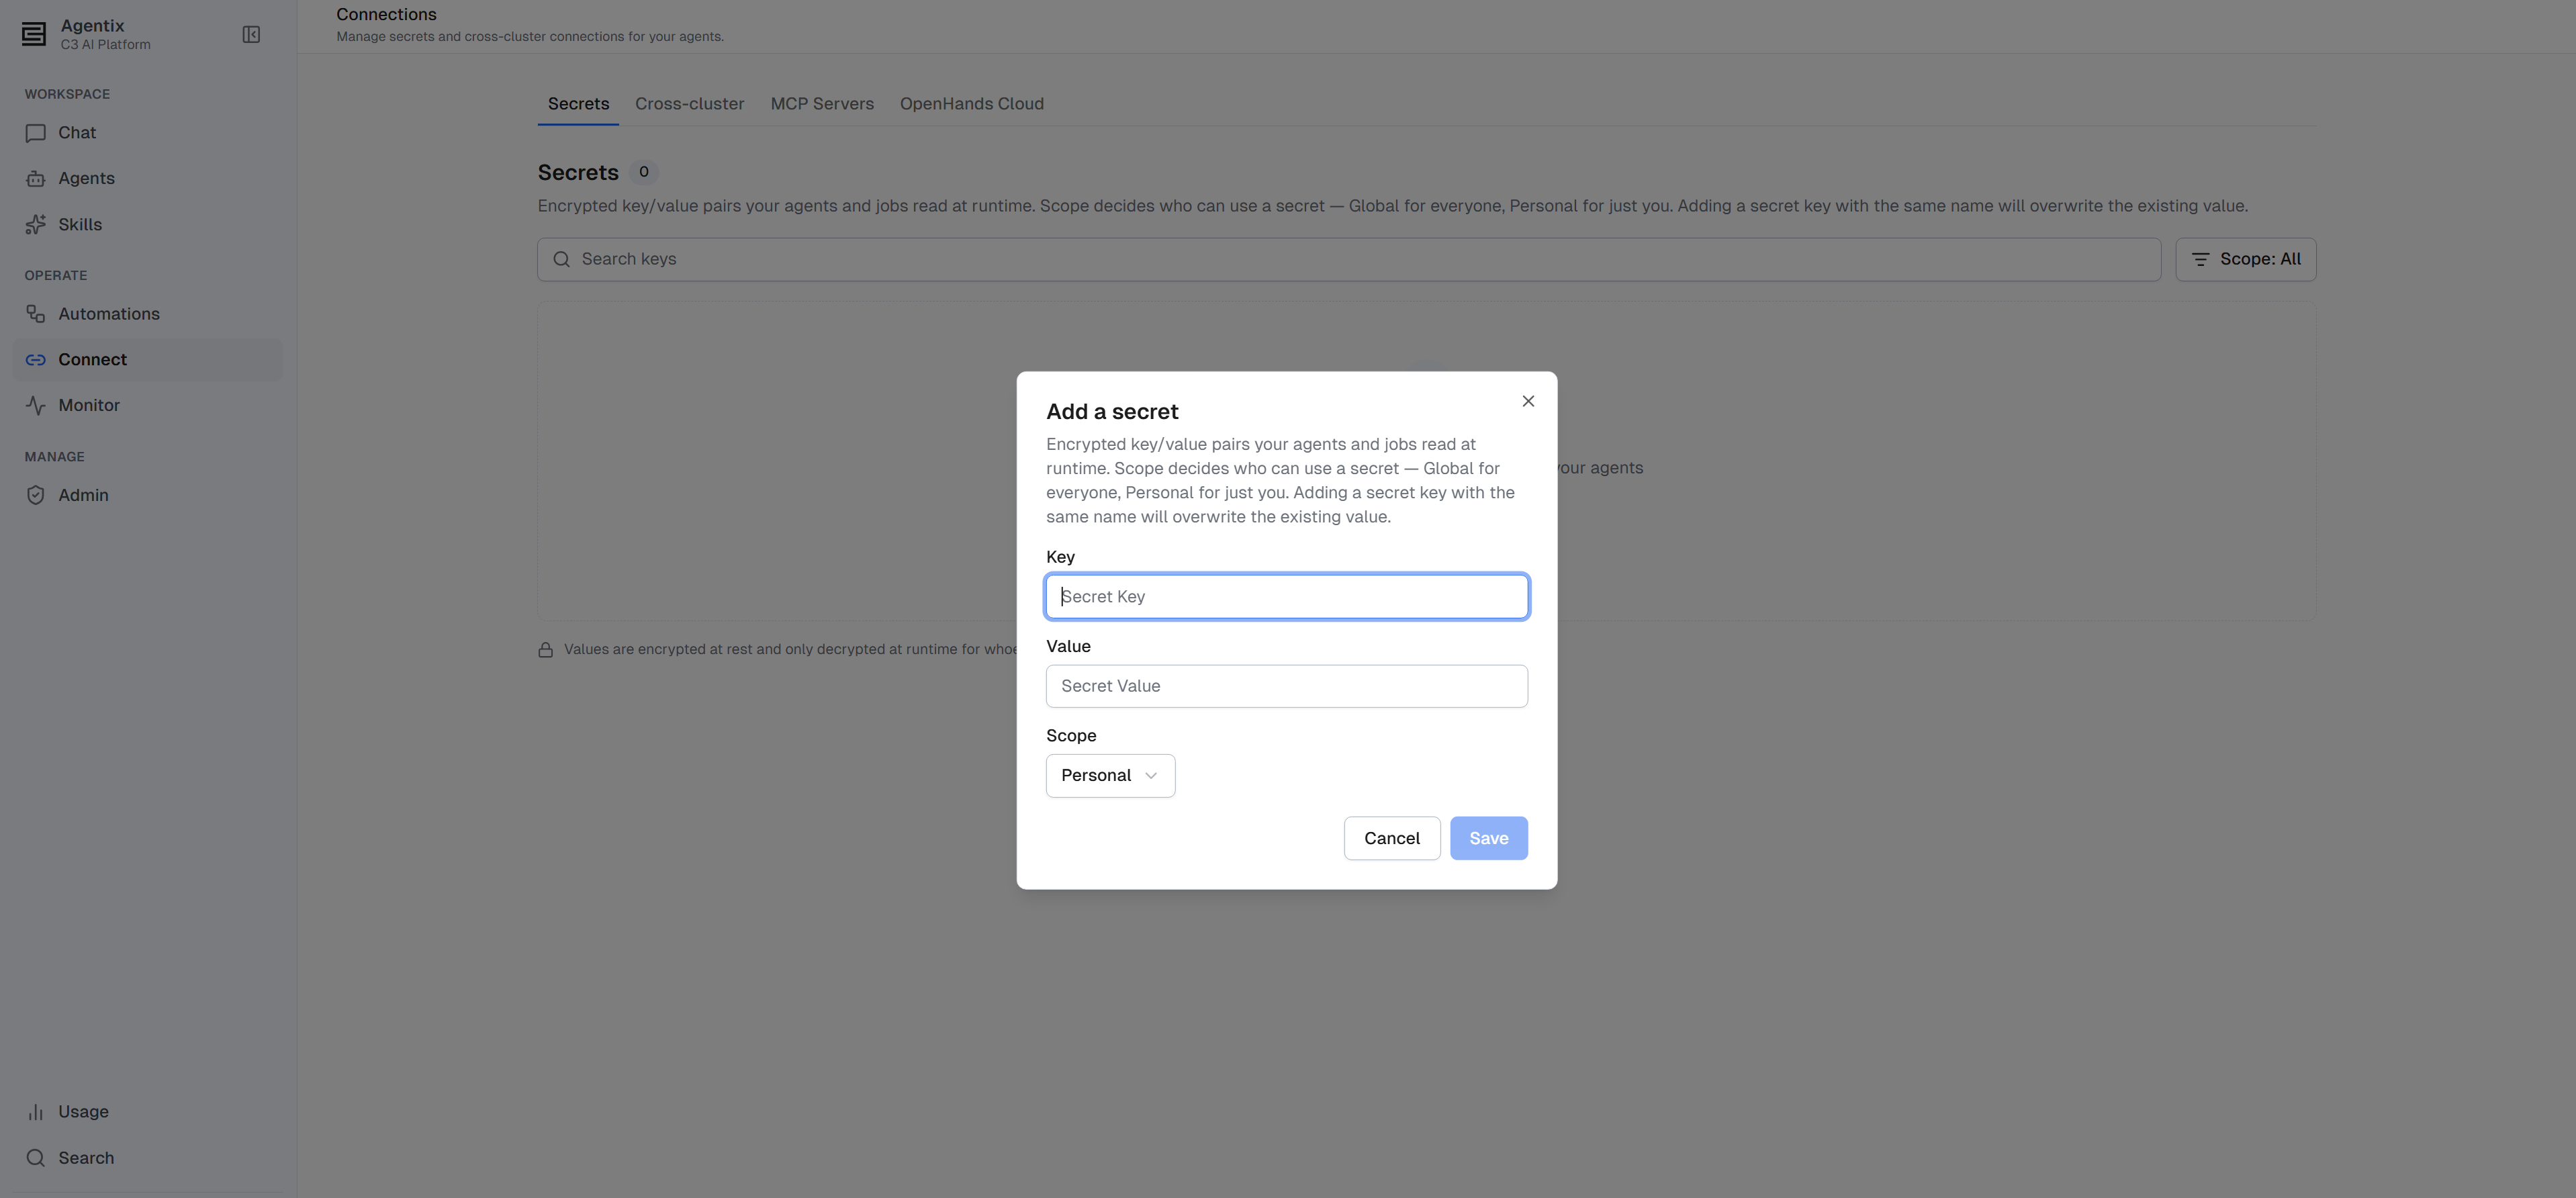Open Skills sparkle icon

point(36,225)
